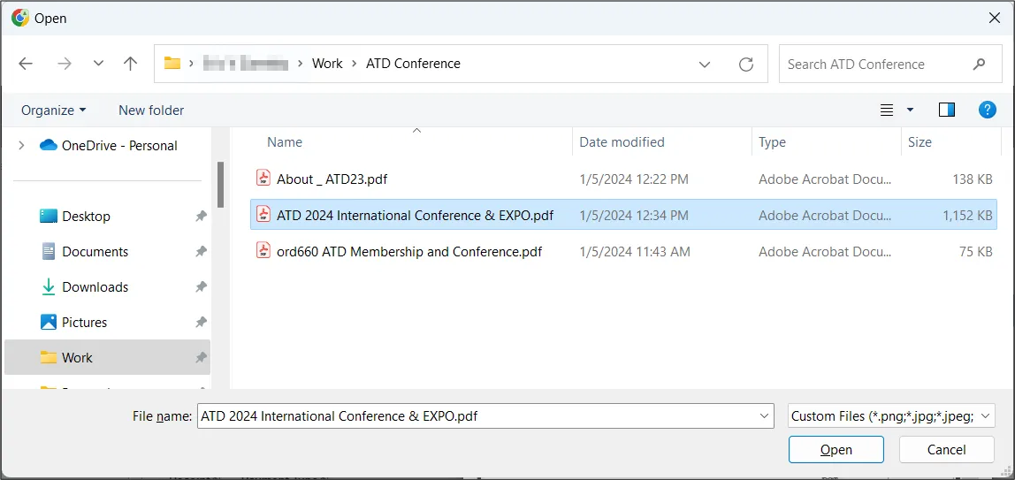Click the search magnifier icon
Viewport: 1015px width, 480px height.
pyautogui.click(x=979, y=64)
